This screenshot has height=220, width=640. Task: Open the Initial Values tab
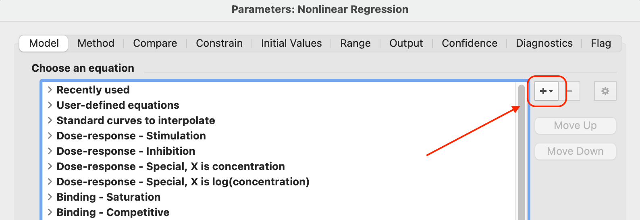[291, 43]
